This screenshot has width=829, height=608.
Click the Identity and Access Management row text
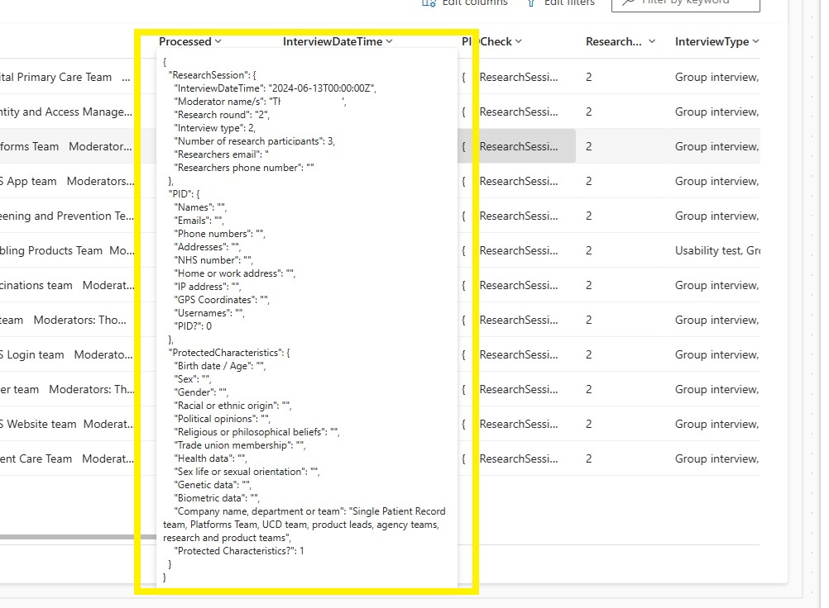pyautogui.click(x=66, y=112)
